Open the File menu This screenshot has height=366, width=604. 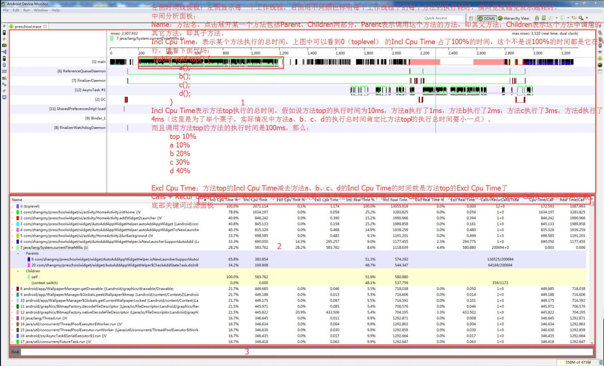point(6,10)
